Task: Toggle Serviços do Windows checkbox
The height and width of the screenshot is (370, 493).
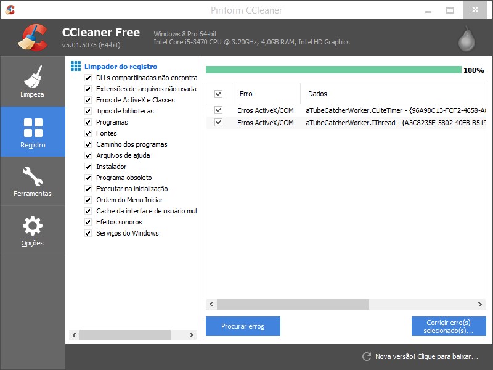Action: pyautogui.click(x=88, y=233)
